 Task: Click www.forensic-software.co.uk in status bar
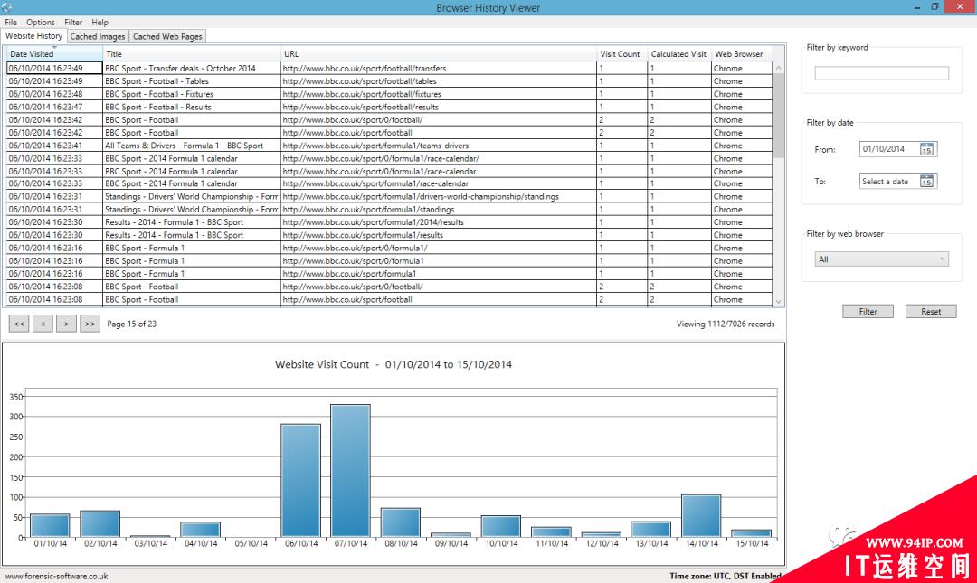(x=57, y=576)
